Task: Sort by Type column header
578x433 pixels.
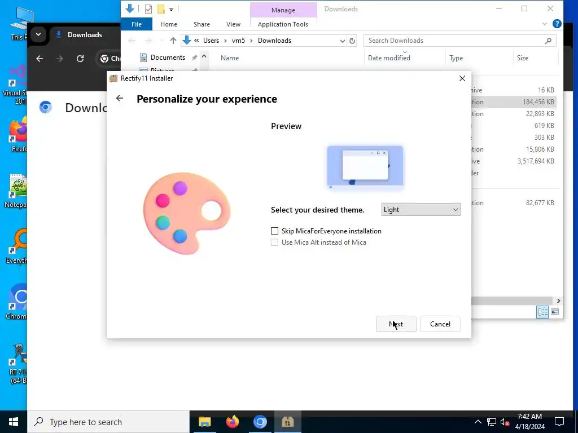Action: point(456,58)
